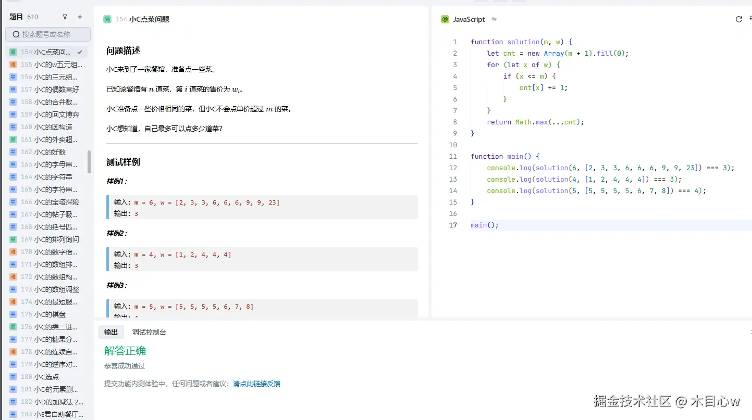Click the magnifier icon in search box
752x420 pixels.
(x=16, y=34)
